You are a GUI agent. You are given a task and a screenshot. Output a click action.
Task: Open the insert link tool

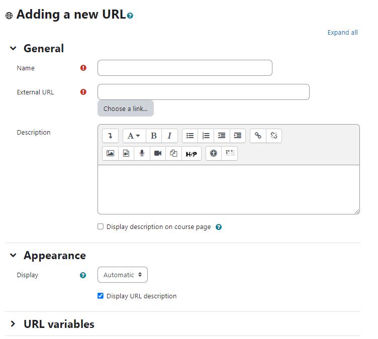[x=258, y=136]
